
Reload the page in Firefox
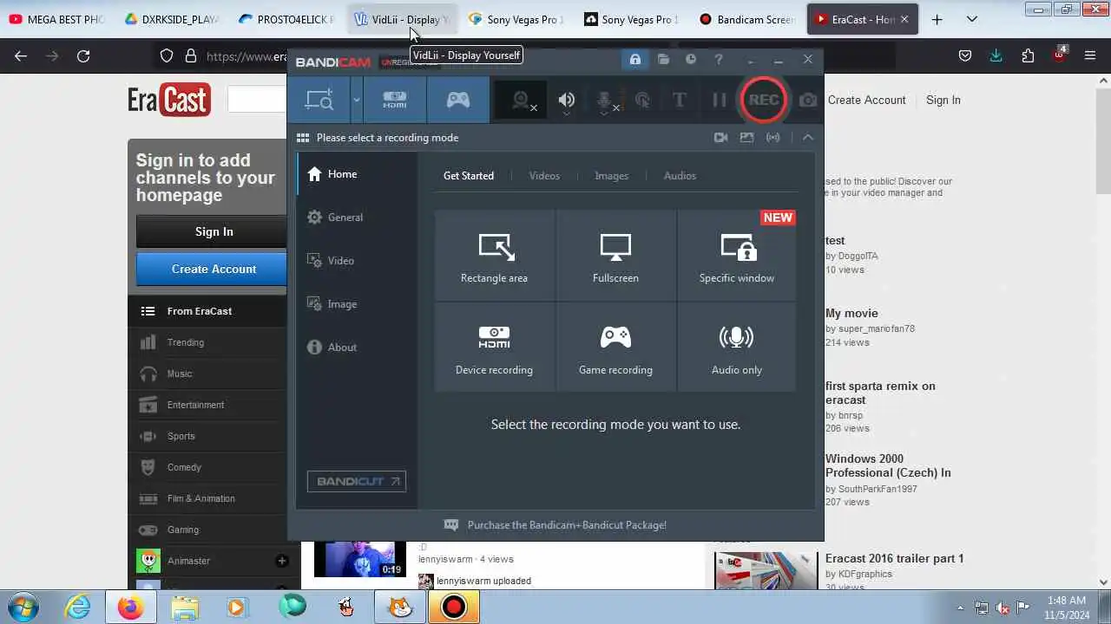[83, 56]
